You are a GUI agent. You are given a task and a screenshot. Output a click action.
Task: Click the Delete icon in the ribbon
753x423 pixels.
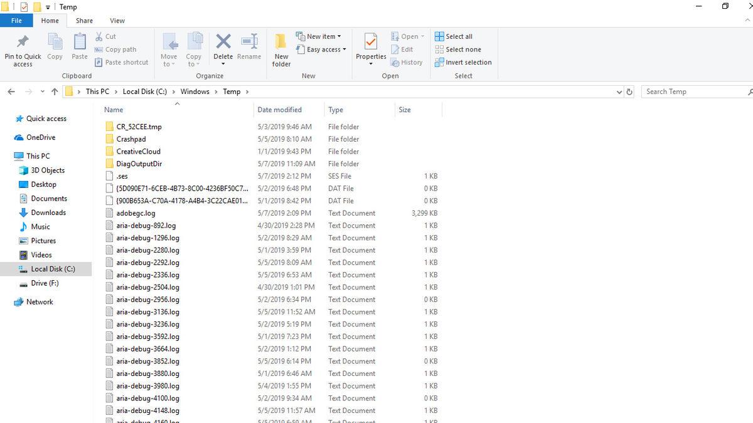[223, 43]
